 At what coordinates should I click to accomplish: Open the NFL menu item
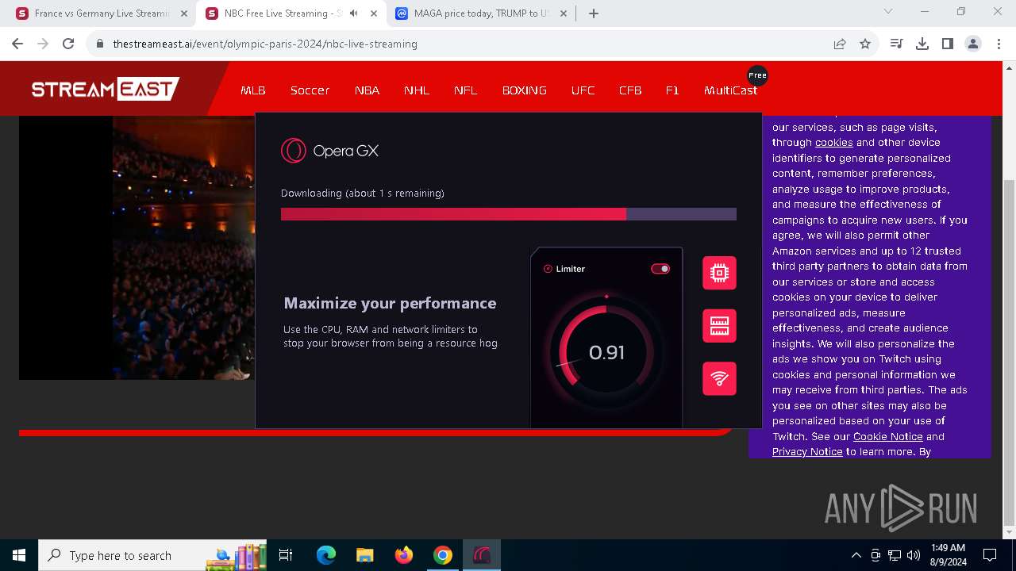point(466,90)
